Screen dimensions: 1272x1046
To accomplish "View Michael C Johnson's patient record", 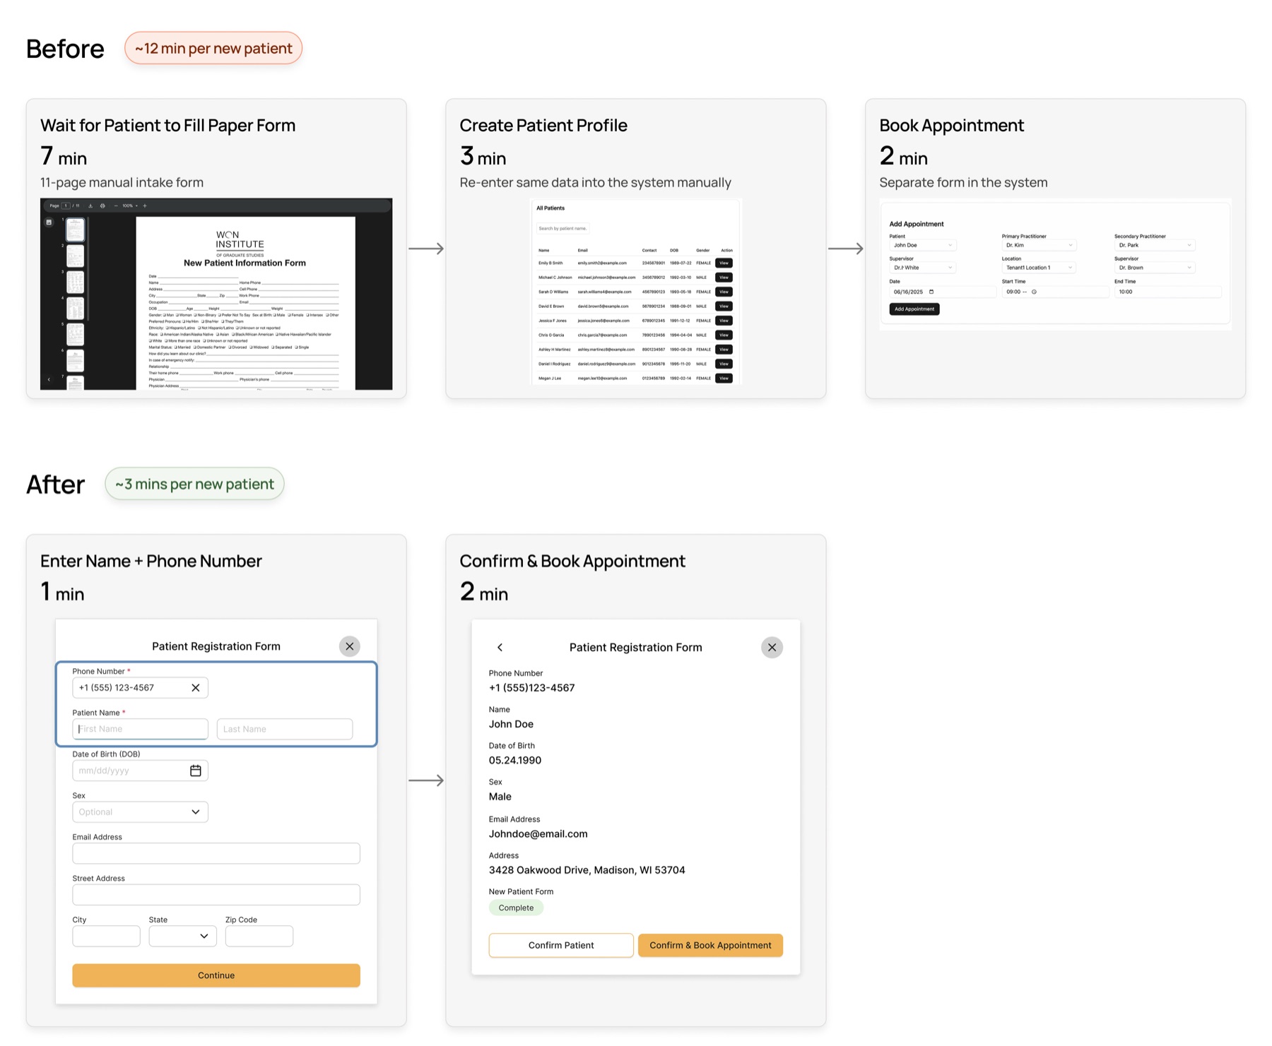I will 724,278.
